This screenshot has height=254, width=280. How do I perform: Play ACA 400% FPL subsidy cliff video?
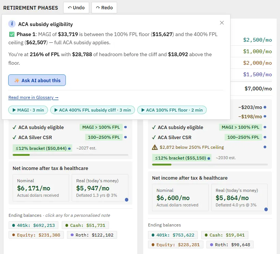point(93,110)
